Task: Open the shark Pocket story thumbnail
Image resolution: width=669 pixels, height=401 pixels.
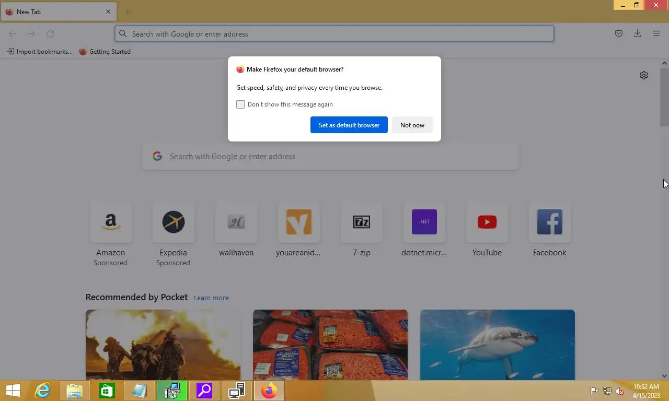Action: click(x=498, y=345)
